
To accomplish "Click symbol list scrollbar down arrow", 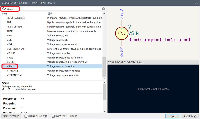I will tap(104, 78).
